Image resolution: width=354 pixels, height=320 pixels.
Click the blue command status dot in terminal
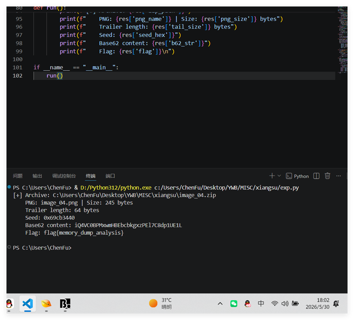9,187
